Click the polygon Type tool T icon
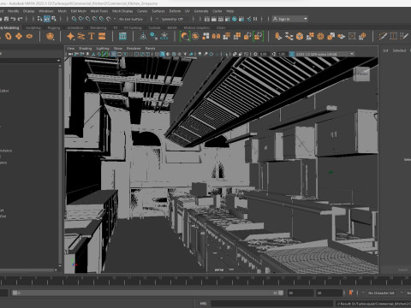This screenshot has width=411, height=308. (92, 36)
